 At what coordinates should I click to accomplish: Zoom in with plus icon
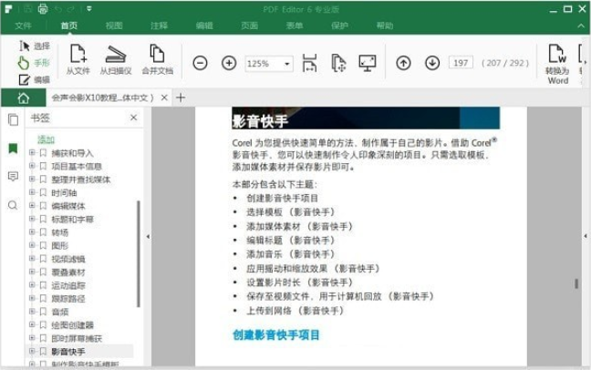point(229,63)
